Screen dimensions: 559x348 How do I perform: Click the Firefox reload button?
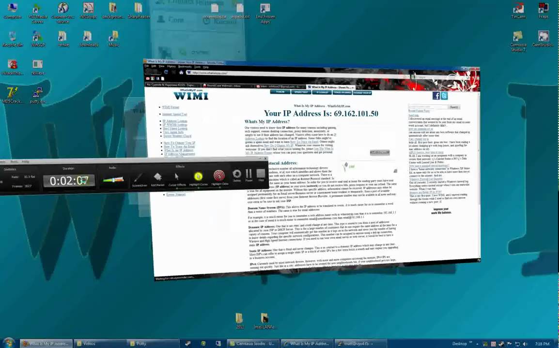pos(166,72)
